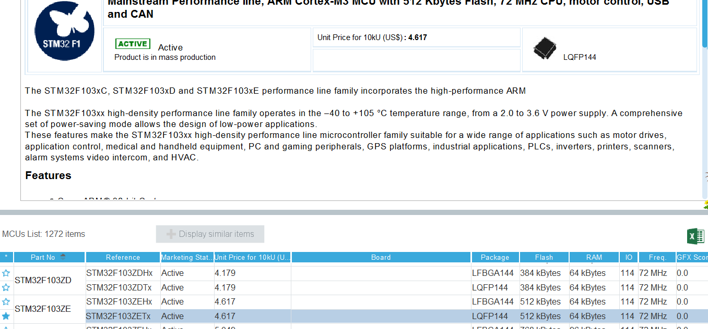This screenshot has width=708, height=329.
Task: Click the green ACTIVE status badge
Action: coord(133,44)
